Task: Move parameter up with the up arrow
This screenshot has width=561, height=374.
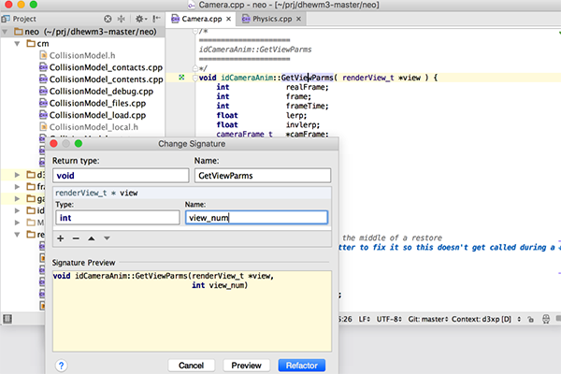Action: [92, 238]
